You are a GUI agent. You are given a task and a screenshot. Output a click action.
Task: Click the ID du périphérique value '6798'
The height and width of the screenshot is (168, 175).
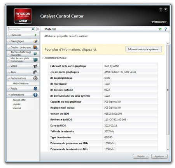point(107,78)
